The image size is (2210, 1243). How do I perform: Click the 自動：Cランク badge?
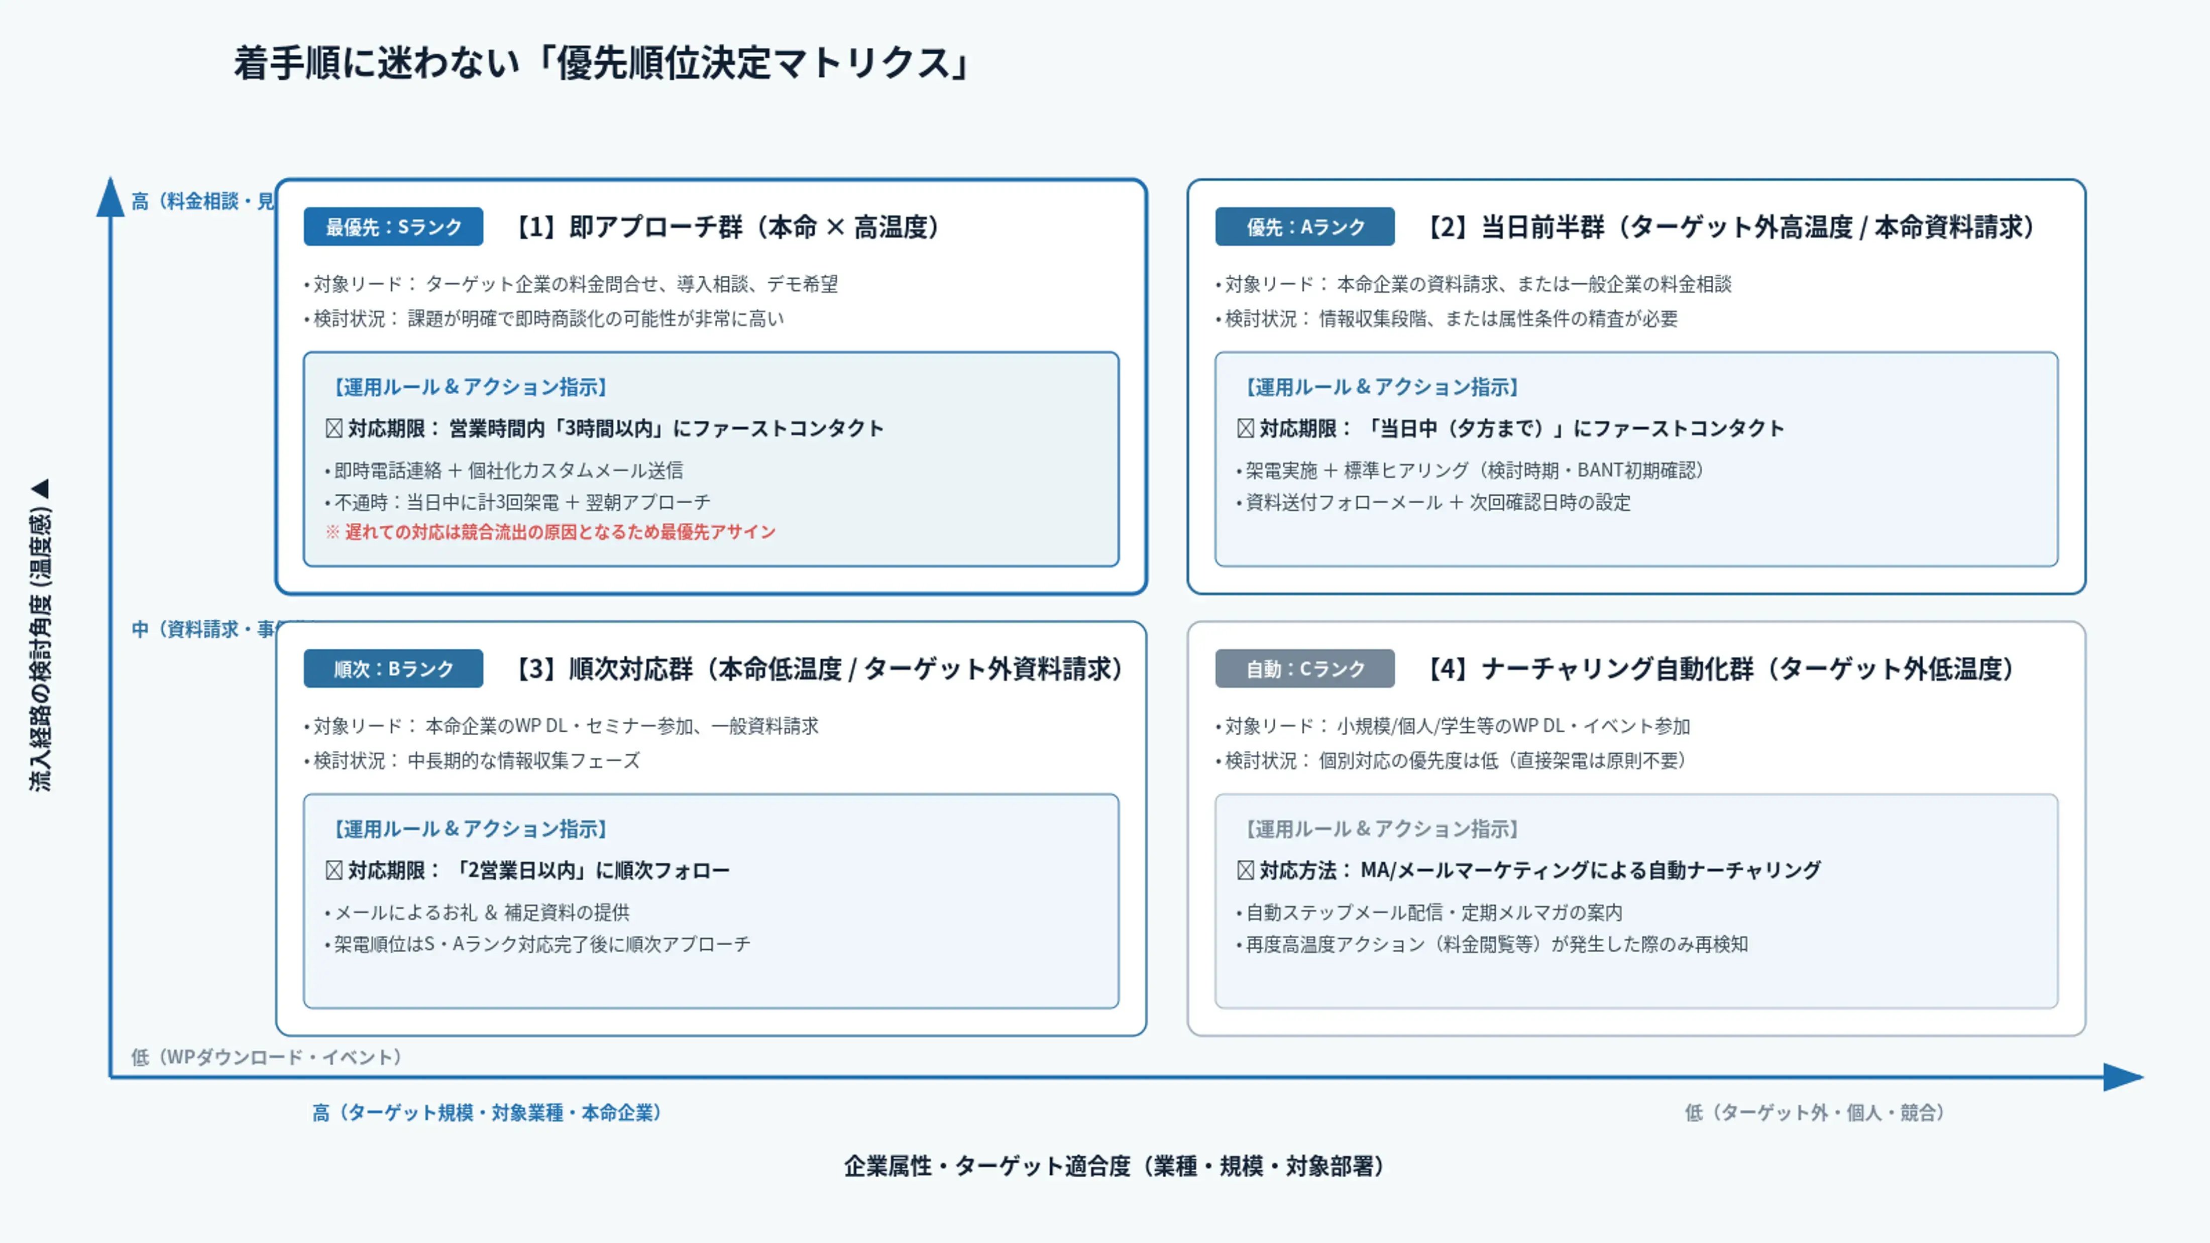click(x=1304, y=668)
